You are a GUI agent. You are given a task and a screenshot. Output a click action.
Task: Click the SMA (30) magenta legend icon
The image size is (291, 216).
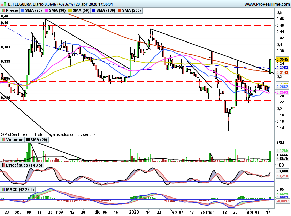coord(46,10)
